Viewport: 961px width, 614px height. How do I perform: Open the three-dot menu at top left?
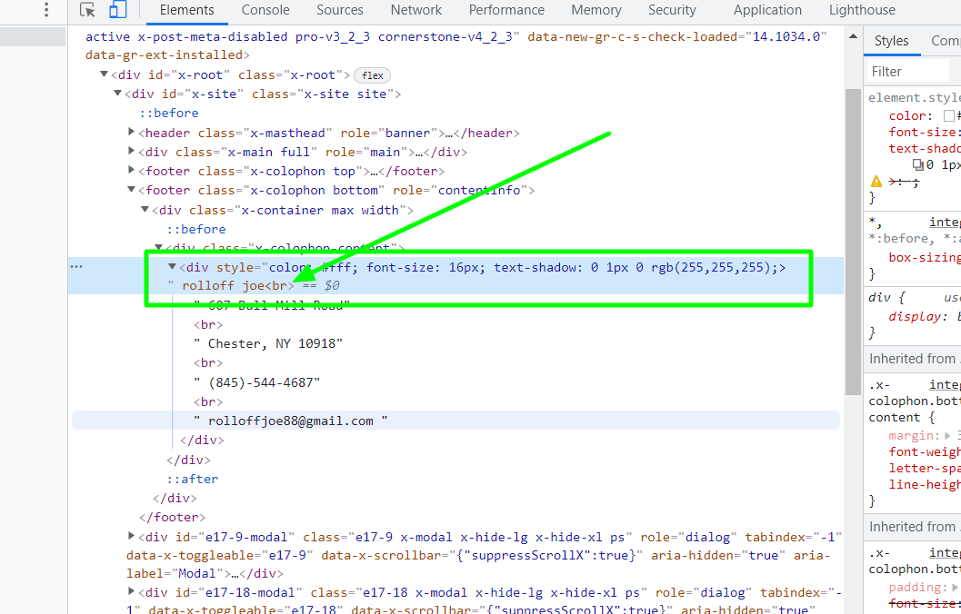[x=47, y=11]
